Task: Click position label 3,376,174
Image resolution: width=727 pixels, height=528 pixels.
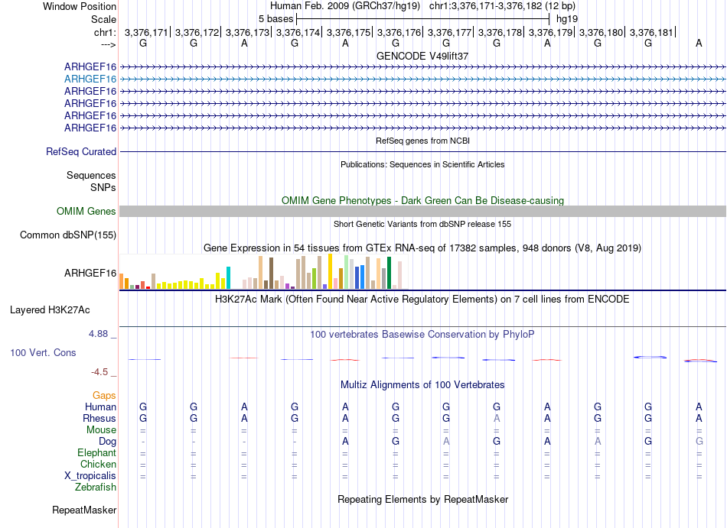Action: [x=298, y=32]
